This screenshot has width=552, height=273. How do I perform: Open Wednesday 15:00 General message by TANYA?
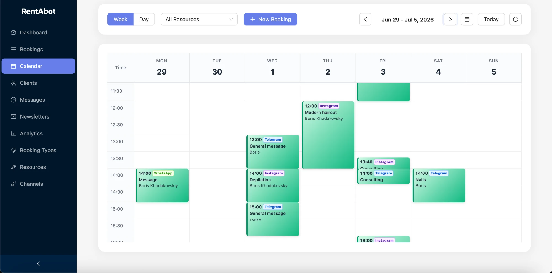[x=273, y=219]
